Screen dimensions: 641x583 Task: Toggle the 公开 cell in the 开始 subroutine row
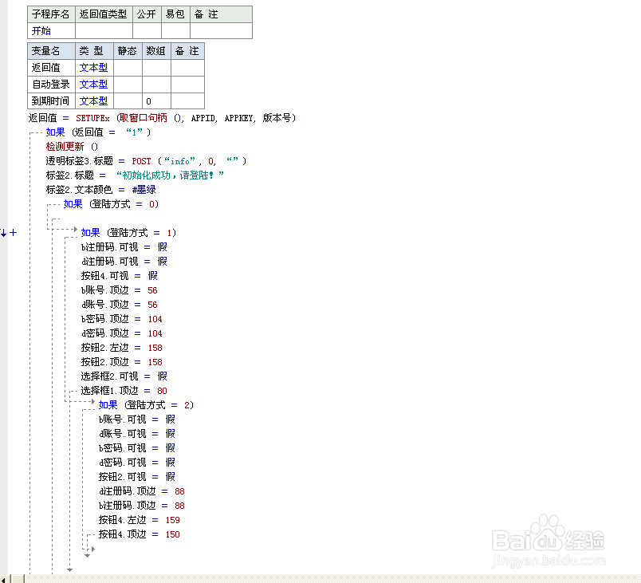pyautogui.click(x=147, y=30)
